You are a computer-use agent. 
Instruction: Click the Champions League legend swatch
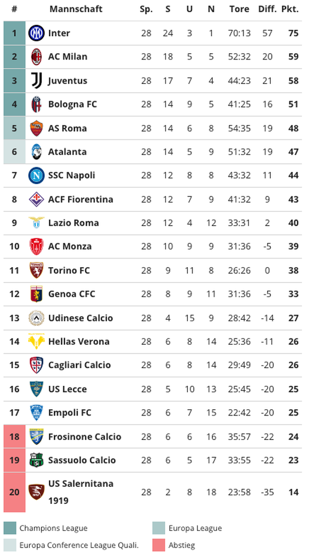pyautogui.click(x=10, y=528)
